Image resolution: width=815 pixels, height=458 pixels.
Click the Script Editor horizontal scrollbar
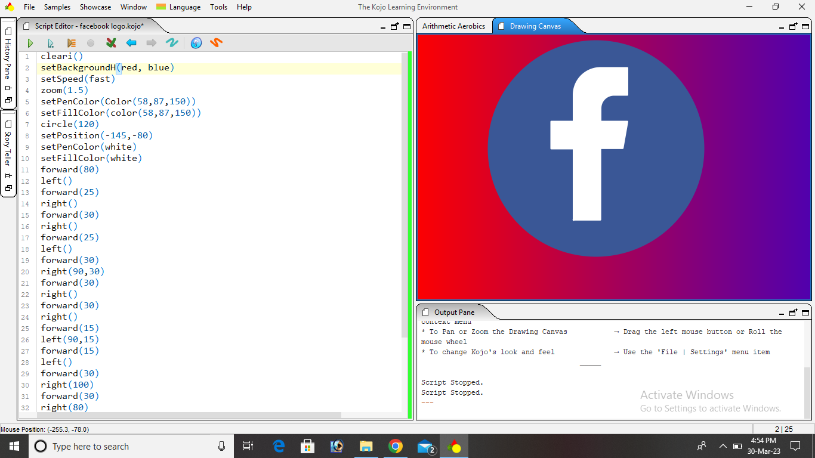(189, 415)
